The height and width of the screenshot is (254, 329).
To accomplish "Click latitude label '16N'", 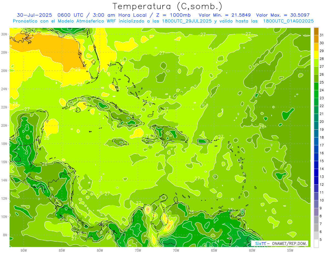I will (x=4, y=162).
